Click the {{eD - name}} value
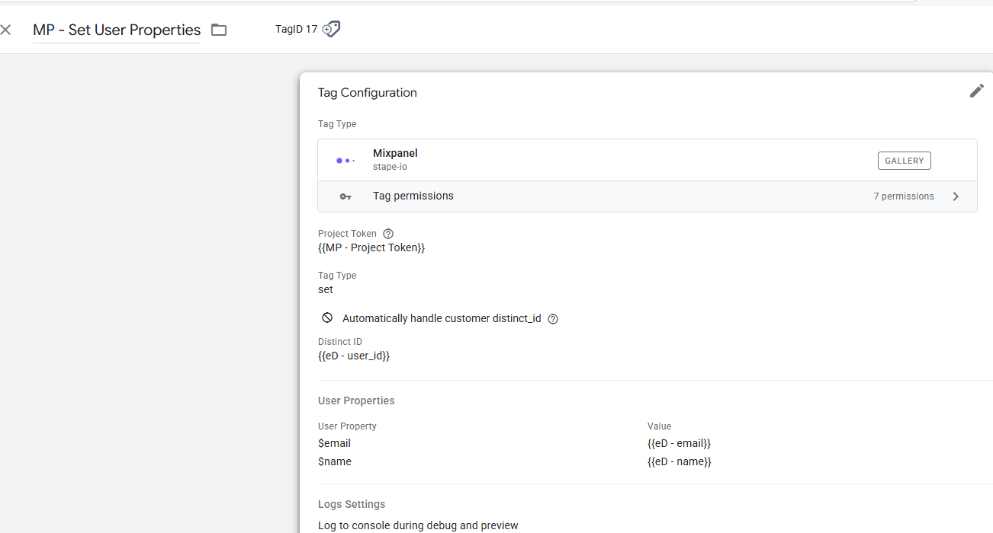This screenshot has width=993, height=533. (x=679, y=461)
